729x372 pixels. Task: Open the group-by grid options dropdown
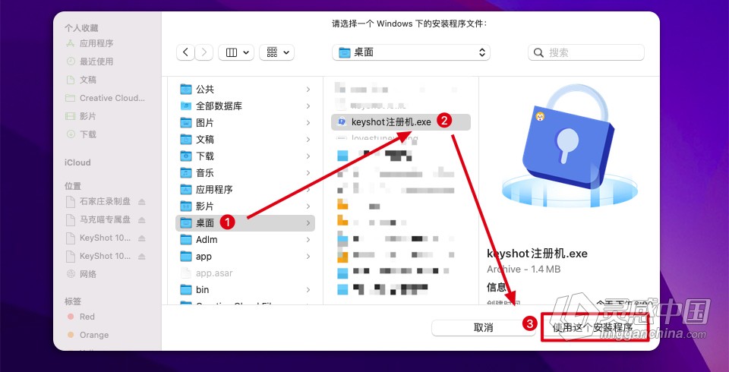(x=276, y=52)
